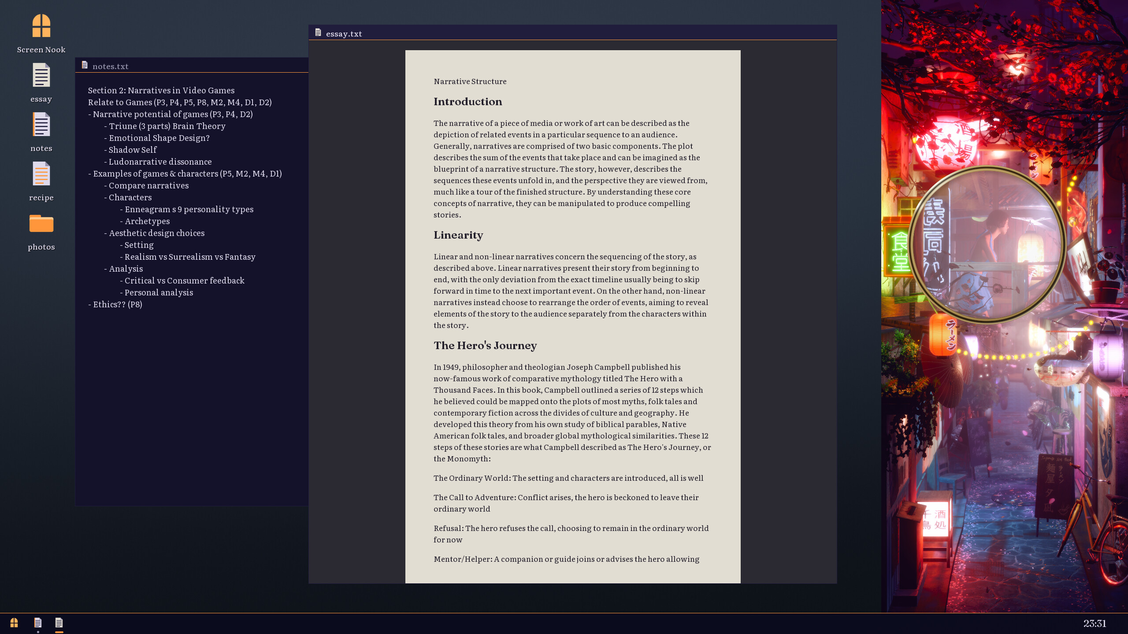Click the 'Analysis' note line
Image resolution: width=1128 pixels, height=634 pixels.
tap(123, 269)
